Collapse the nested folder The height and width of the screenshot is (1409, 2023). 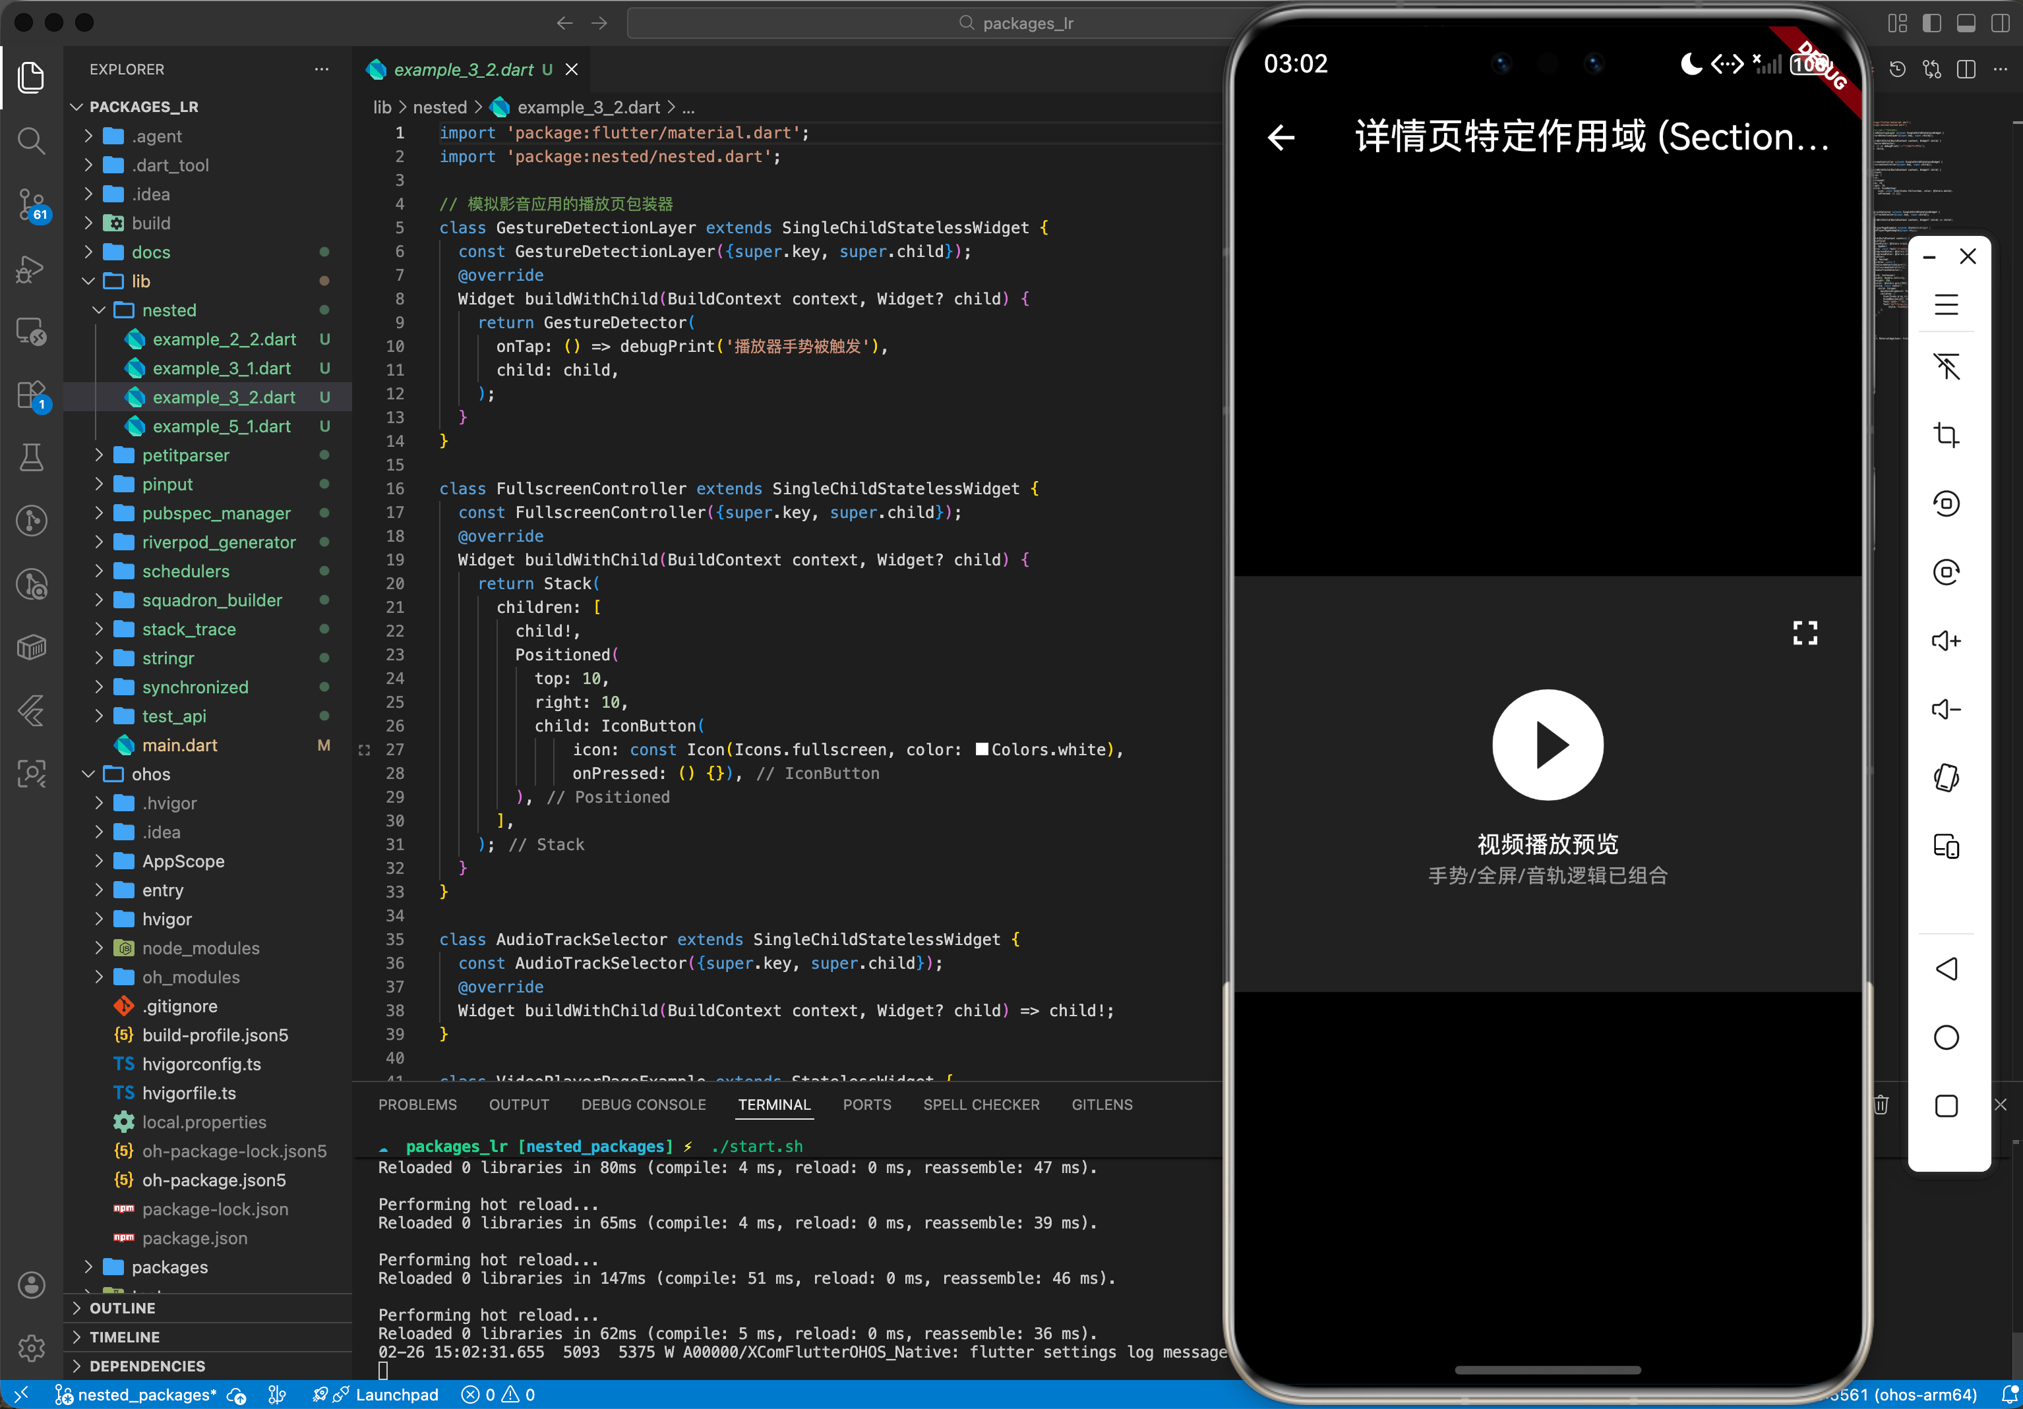click(208, 310)
